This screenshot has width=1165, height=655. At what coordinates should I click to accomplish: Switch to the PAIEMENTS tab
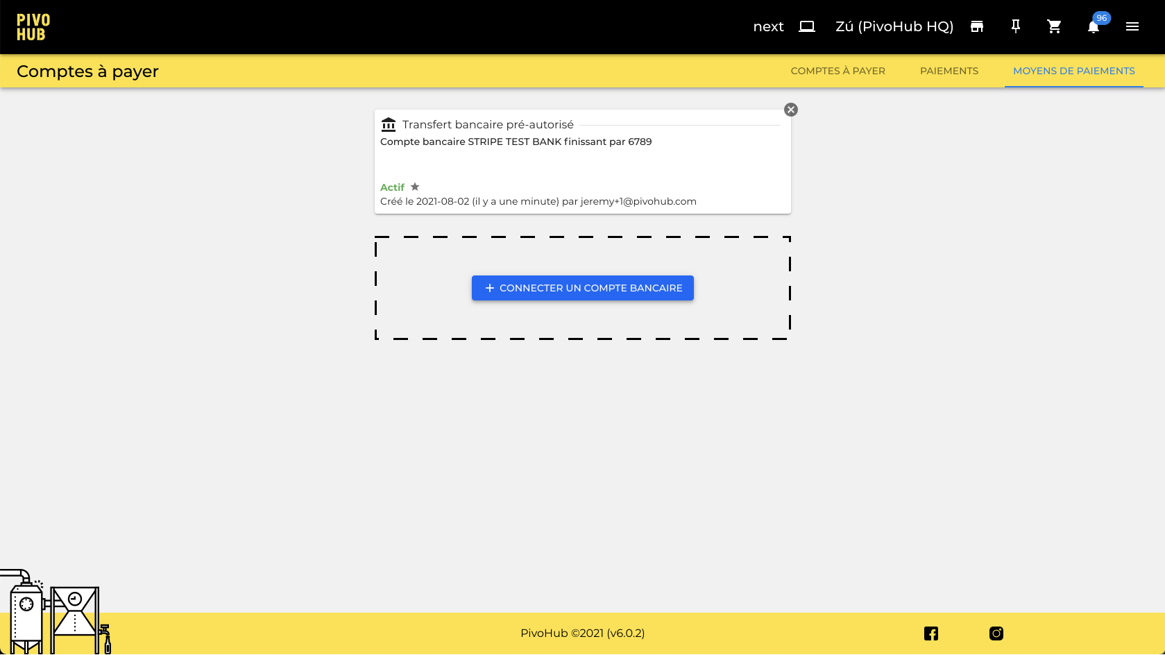[x=949, y=71]
